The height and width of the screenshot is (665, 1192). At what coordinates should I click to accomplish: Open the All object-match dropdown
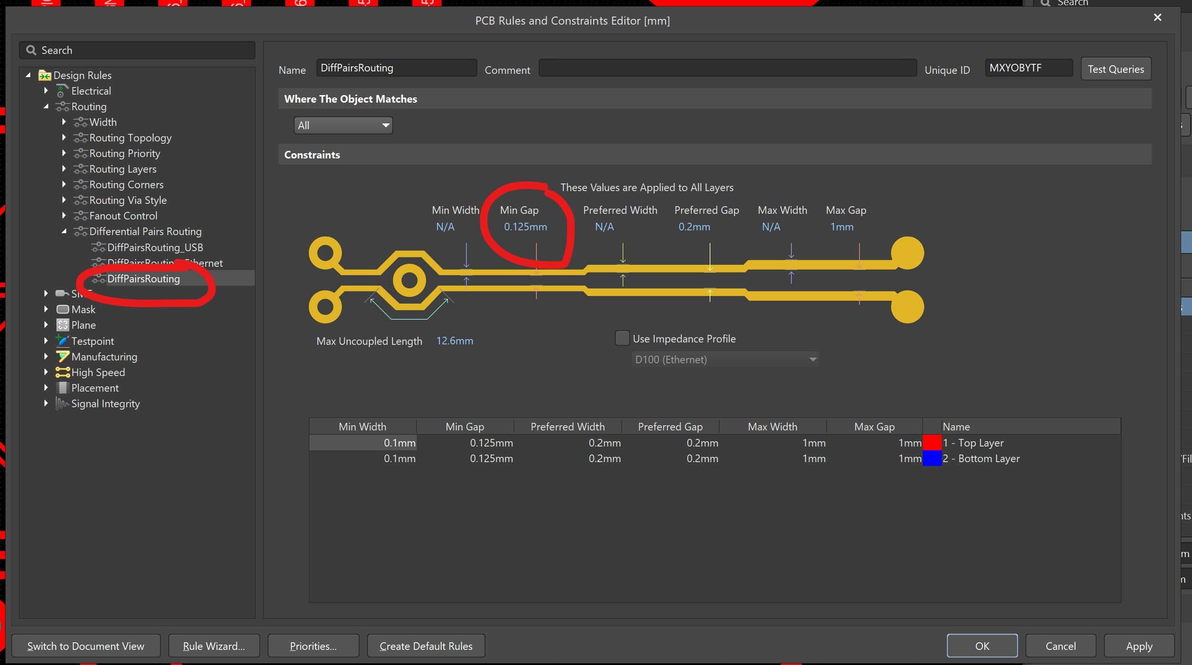point(343,125)
